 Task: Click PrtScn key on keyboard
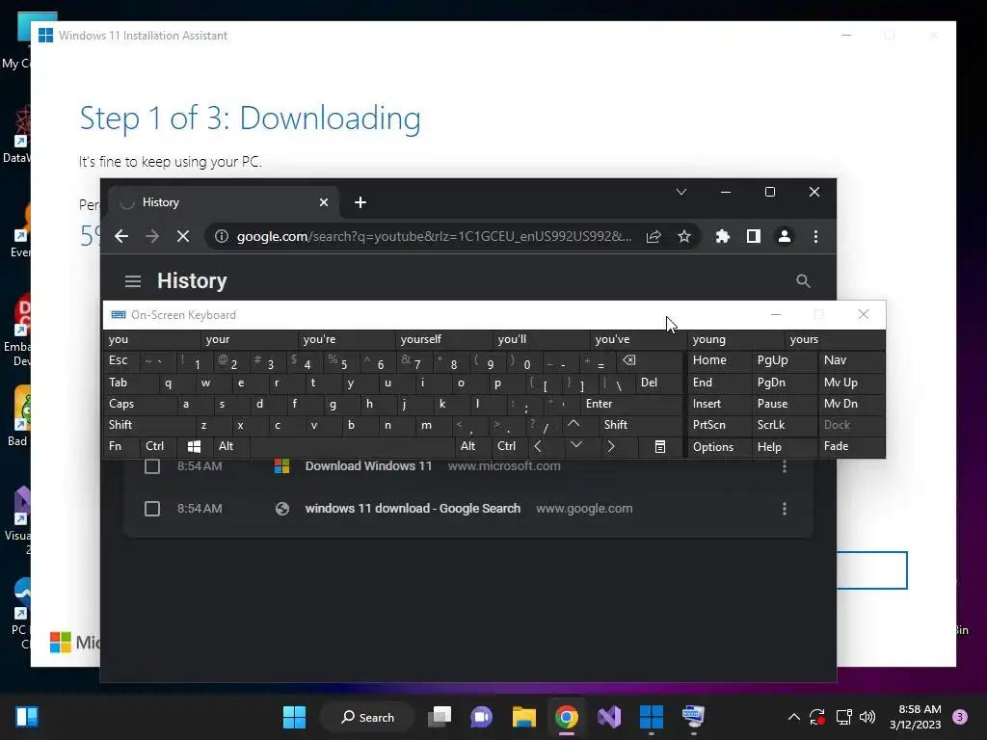[x=719, y=425]
